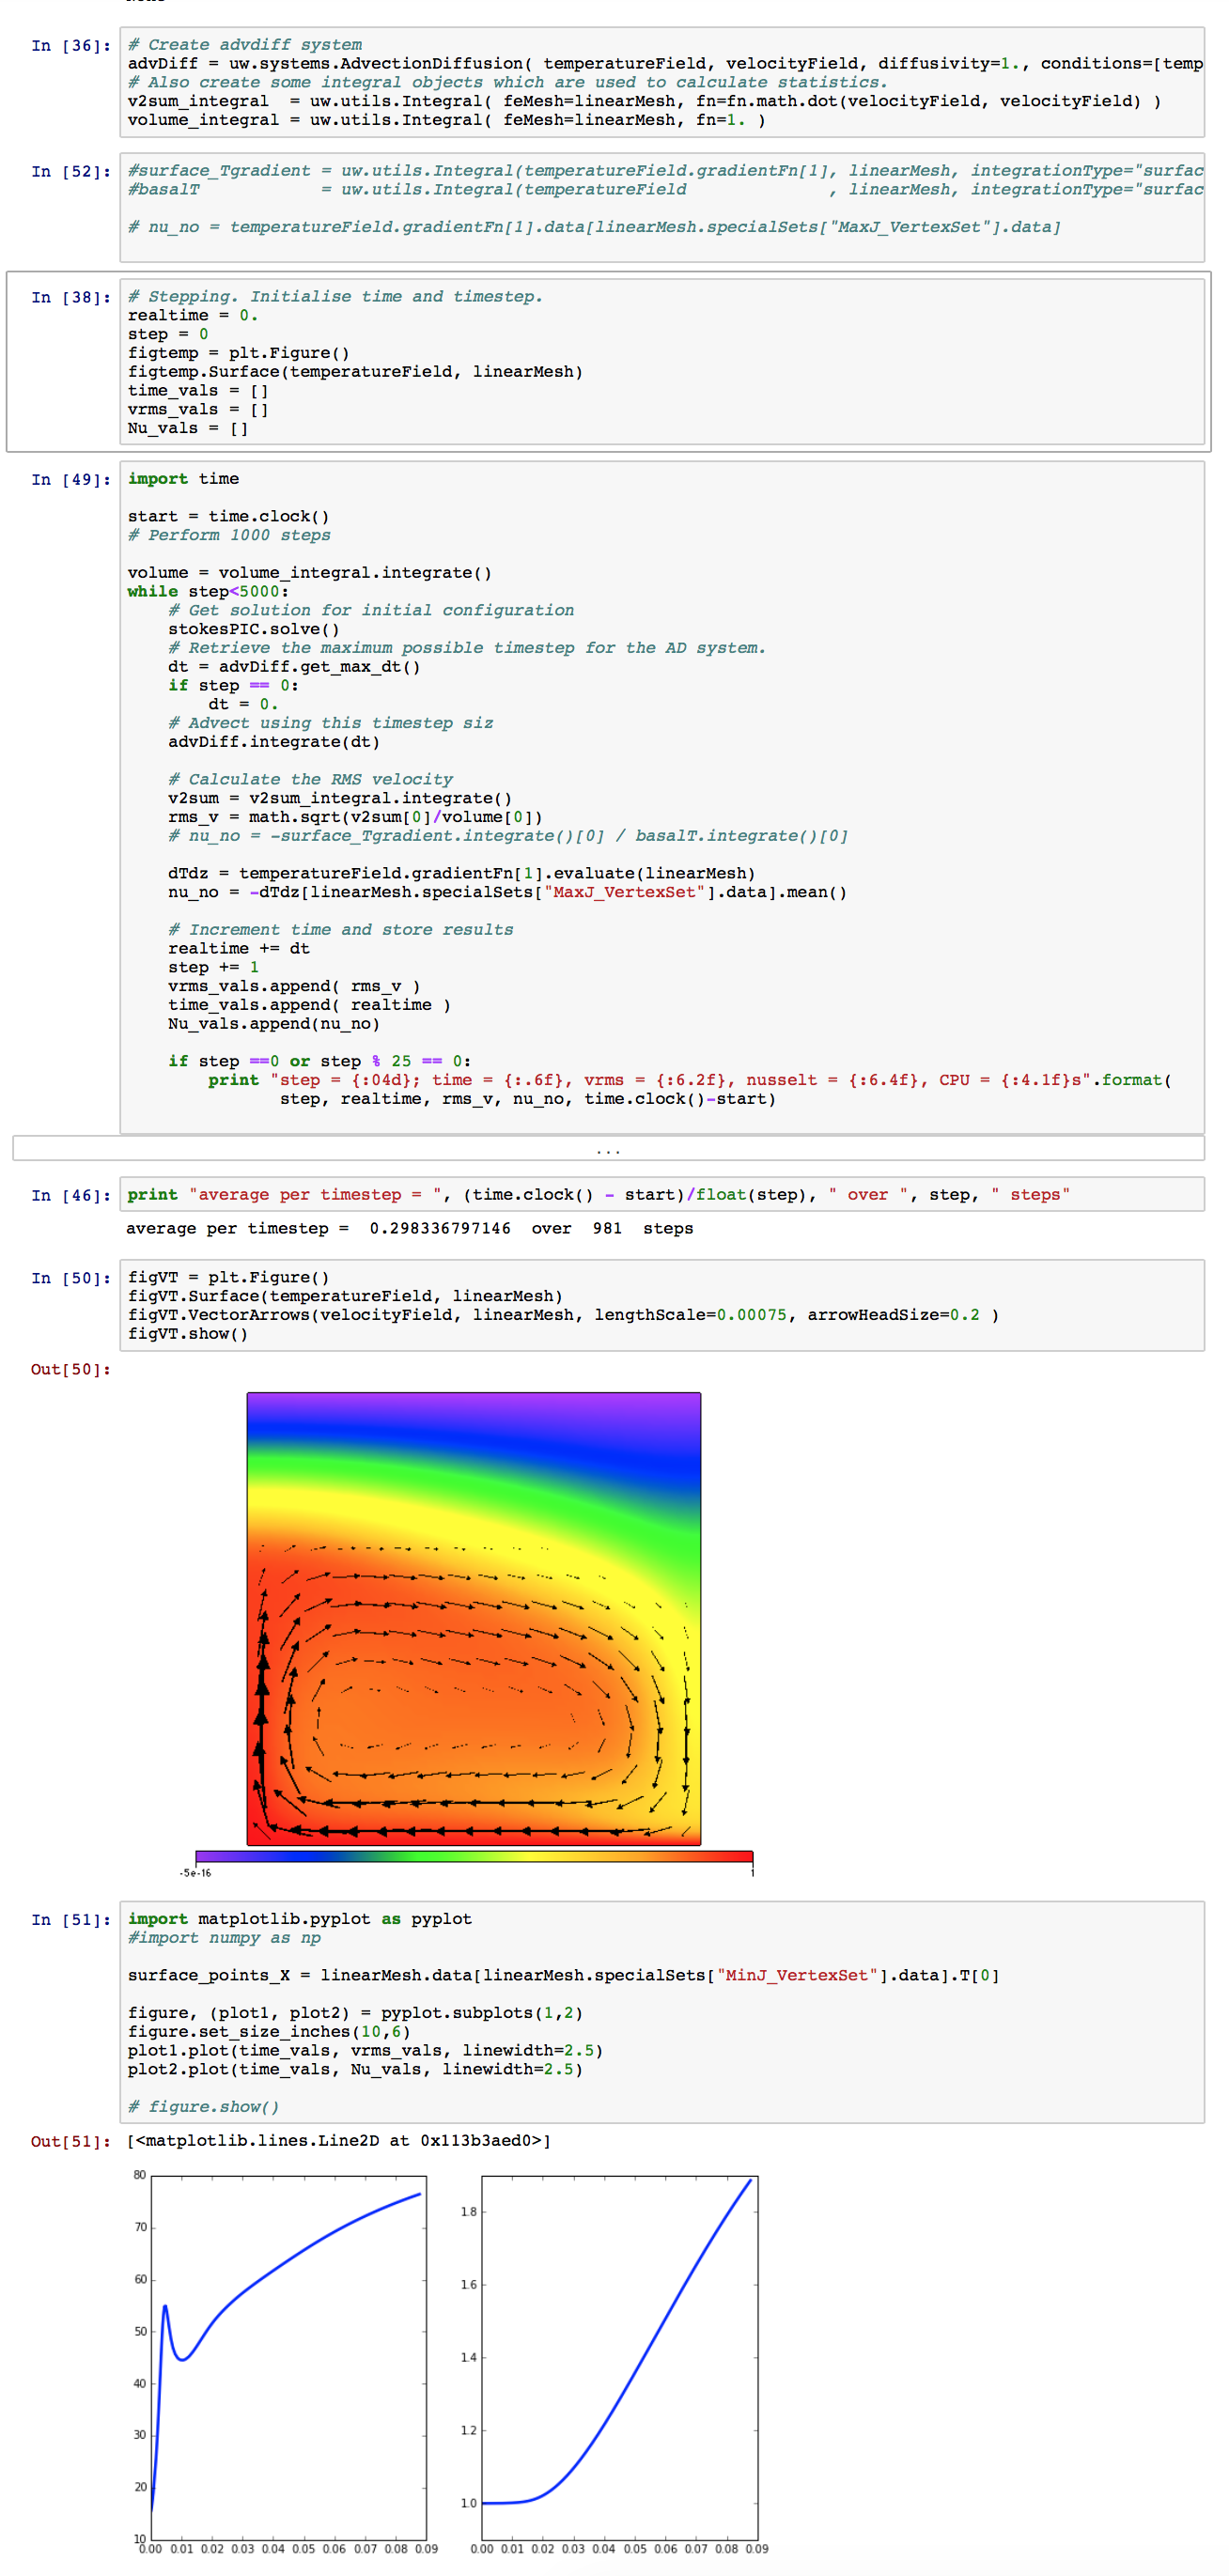
Task: Click the Out[51] output prompt
Action: tap(70, 2141)
